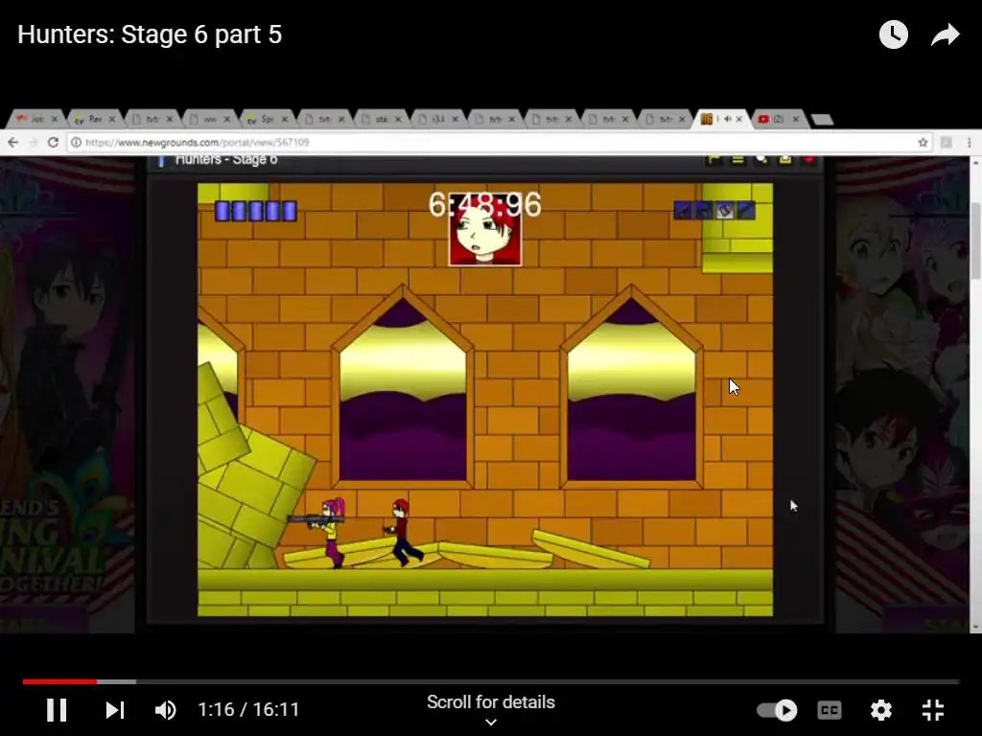Share the video with the arrow icon
Image resolution: width=982 pixels, height=736 pixels.
(x=945, y=34)
